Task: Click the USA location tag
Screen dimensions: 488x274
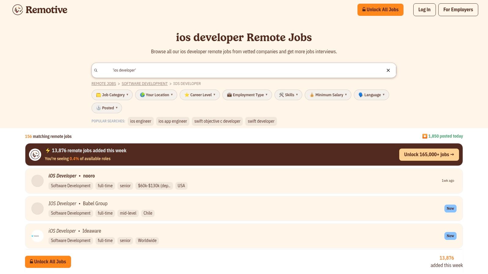Action: click(181, 186)
